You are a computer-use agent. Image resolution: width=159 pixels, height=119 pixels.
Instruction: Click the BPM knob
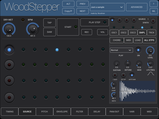point(33,29)
